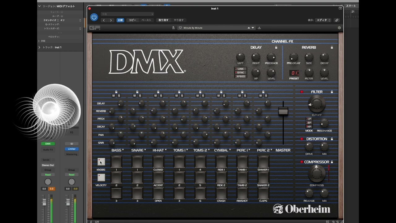This screenshot has height=223, width=396.
Task: Enable the Distortion section LED
Action: (302, 139)
